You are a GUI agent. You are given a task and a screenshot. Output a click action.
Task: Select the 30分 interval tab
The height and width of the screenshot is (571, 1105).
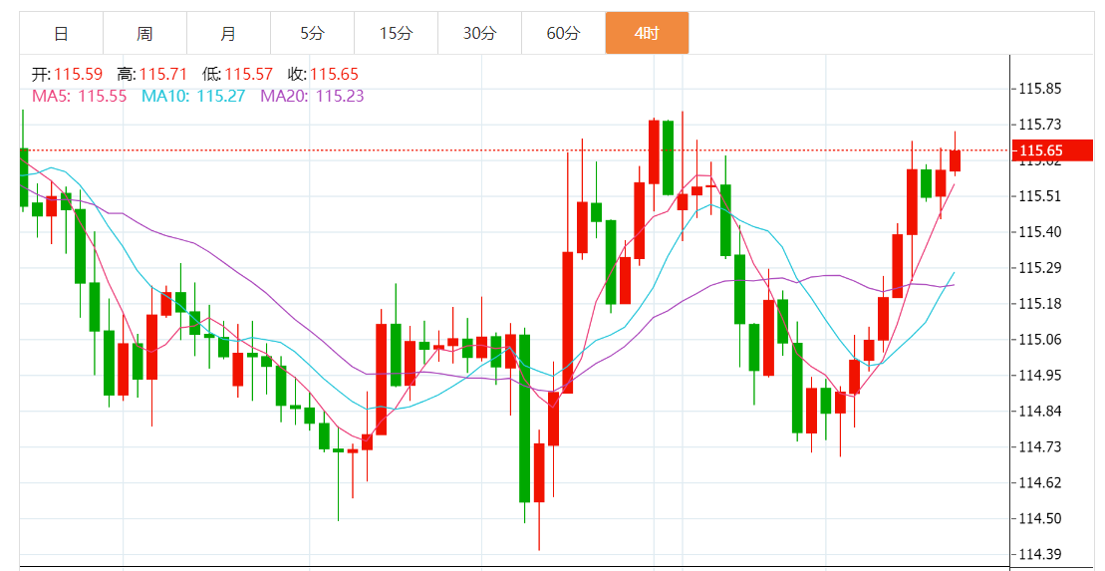[x=479, y=33]
